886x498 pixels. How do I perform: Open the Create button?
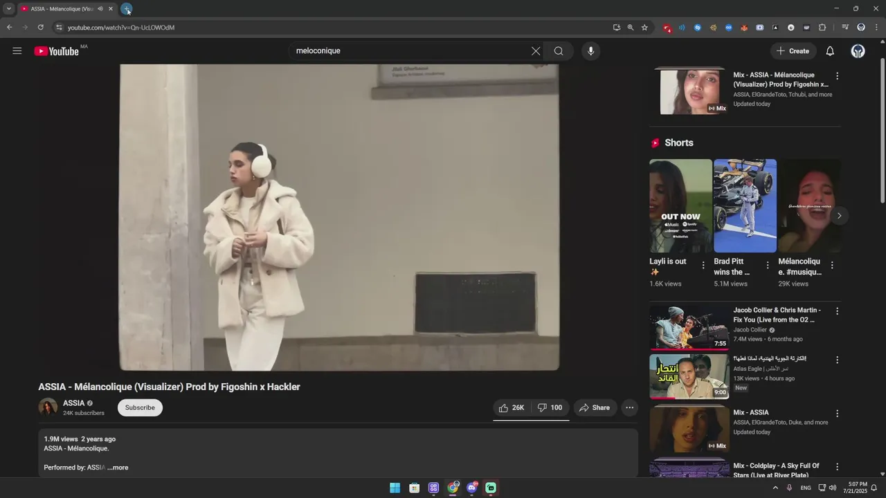click(793, 51)
